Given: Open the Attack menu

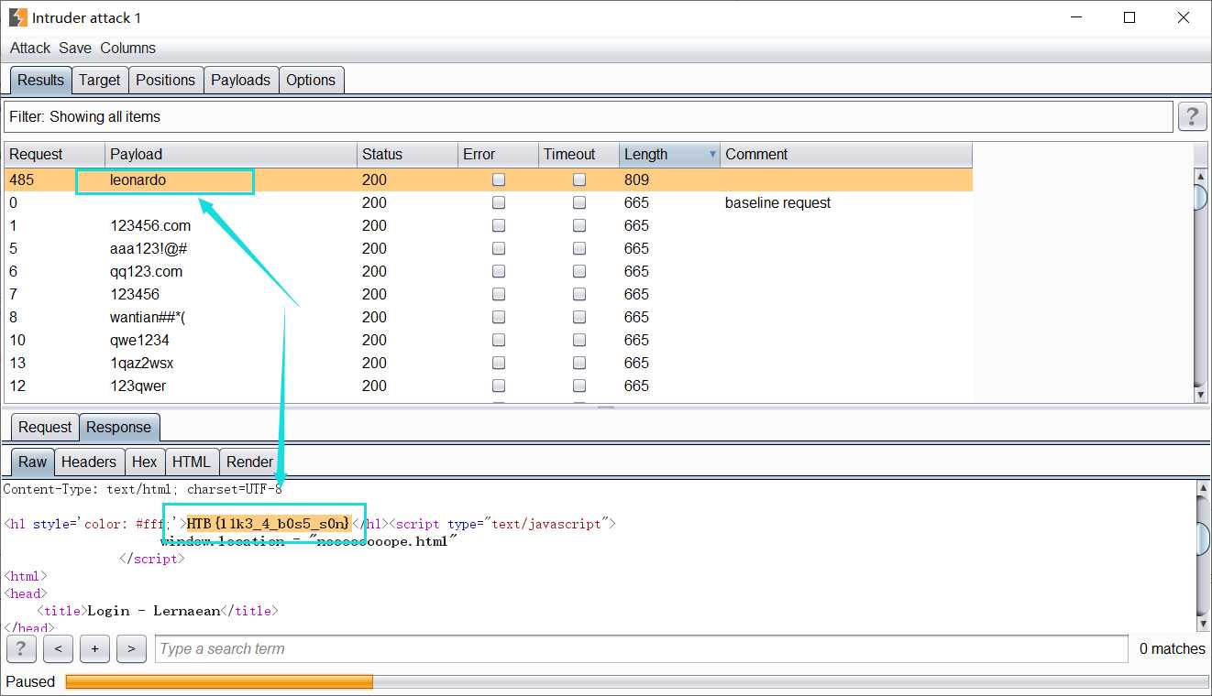Looking at the screenshot, I should pos(30,48).
